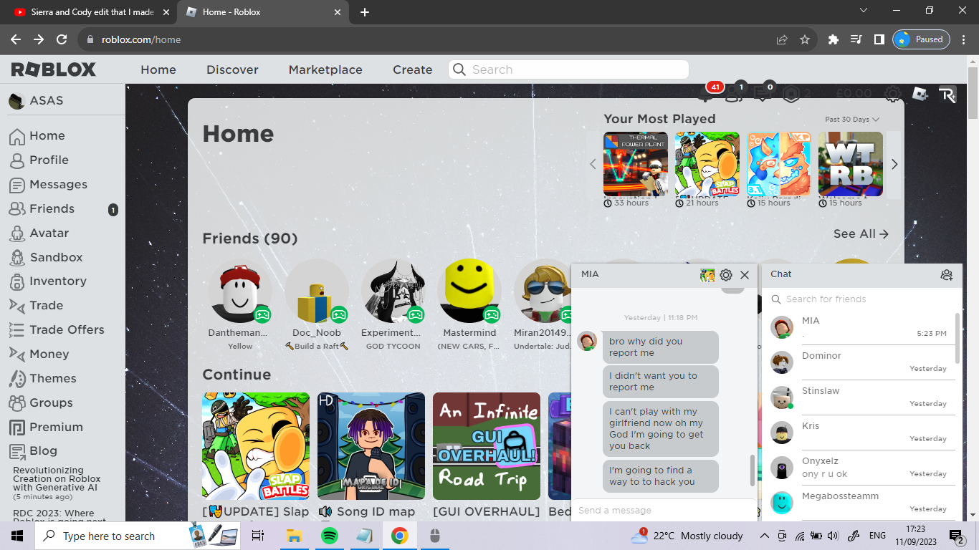Open Spotify from the taskbar
The height and width of the screenshot is (550, 979).
pyautogui.click(x=329, y=536)
